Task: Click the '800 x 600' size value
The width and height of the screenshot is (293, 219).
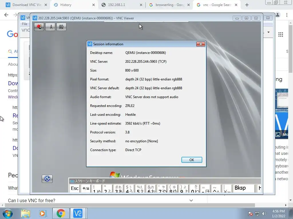Action: (132, 70)
